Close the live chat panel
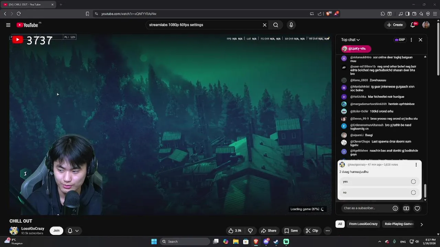This screenshot has height=247, width=440. (x=420, y=40)
